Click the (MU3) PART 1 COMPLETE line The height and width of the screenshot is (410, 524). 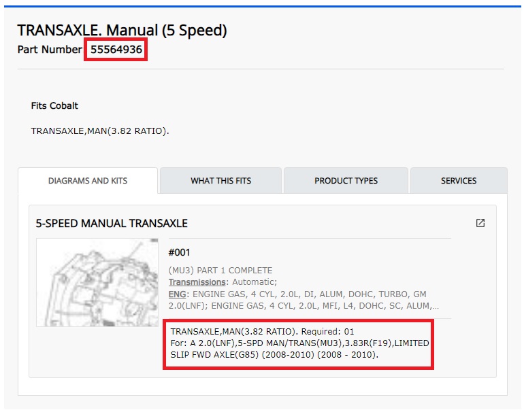point(220,270)
